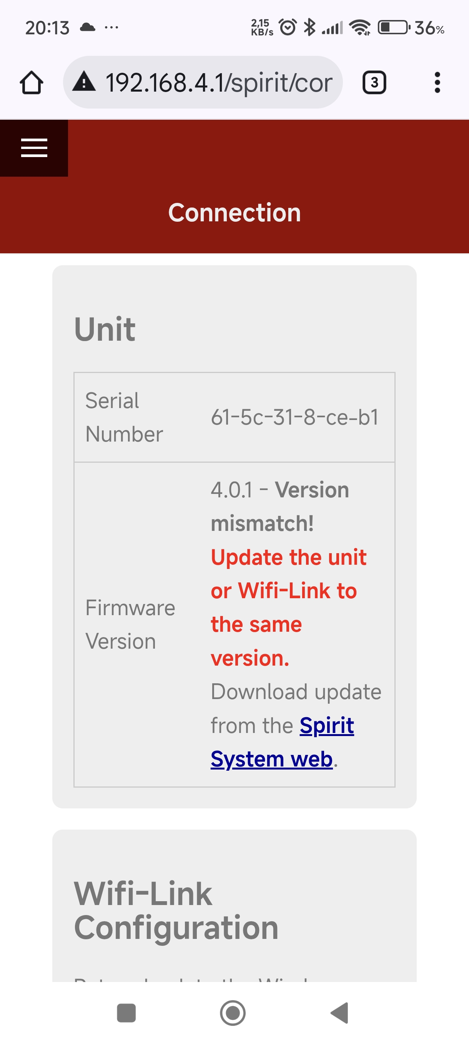
Task: Tap the battery indicator showing 36%
Action: click(411, 28)
